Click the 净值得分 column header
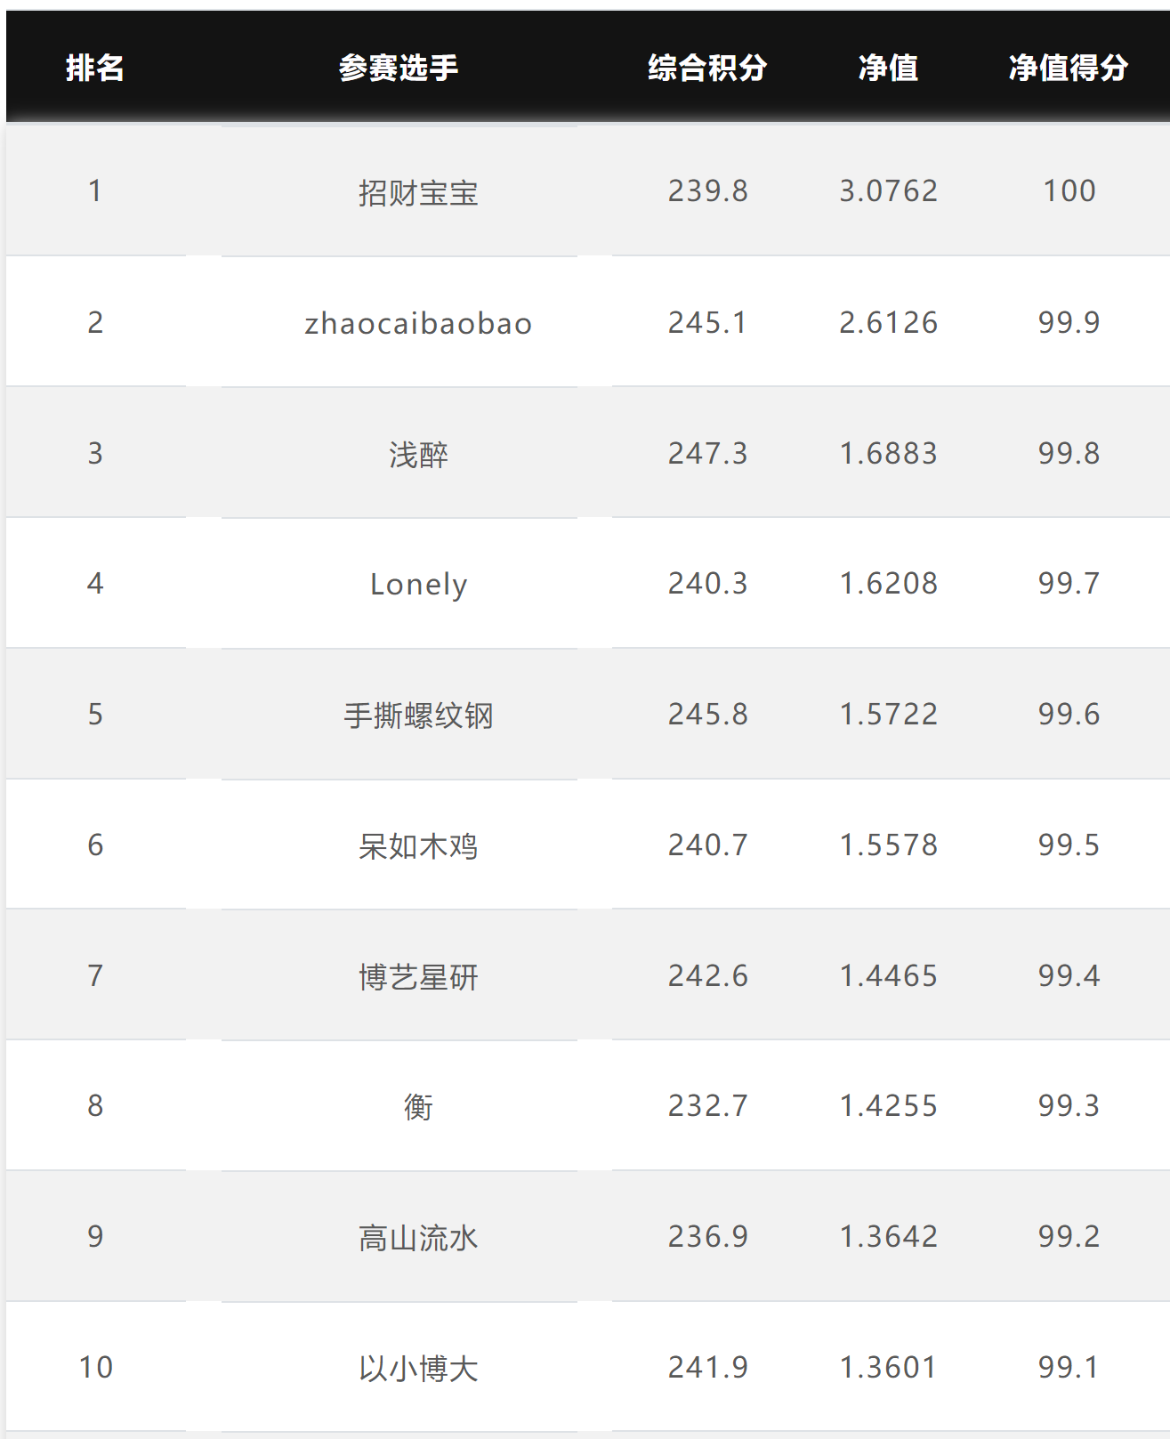This screenshot has width=1170, height=1439. (x=1069, y=68)
